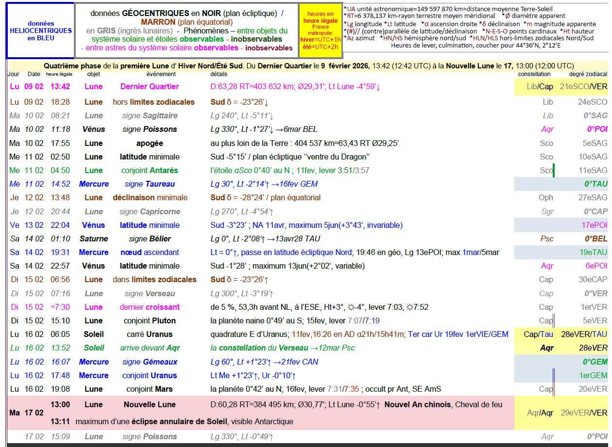Select the green 'conjoint Antarès' event
The height and width of the screenshot is (447, 612).
(150, 171)
